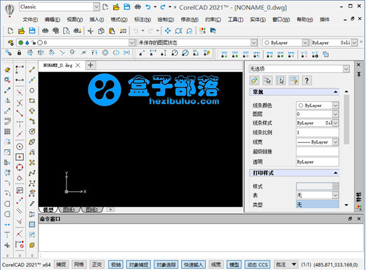The image size is (366, 270).
Task: Open the 未保存的图层状态 dropdown
Action: click(254, 43)
